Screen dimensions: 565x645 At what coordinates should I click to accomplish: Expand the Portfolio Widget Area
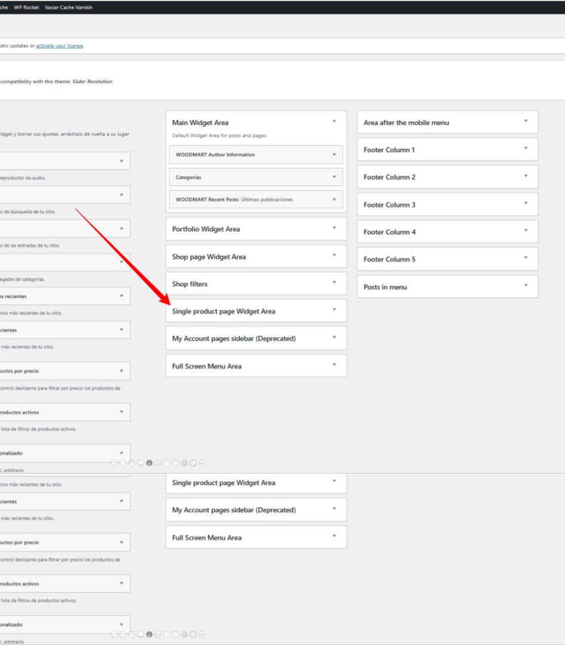click(334, 228)
